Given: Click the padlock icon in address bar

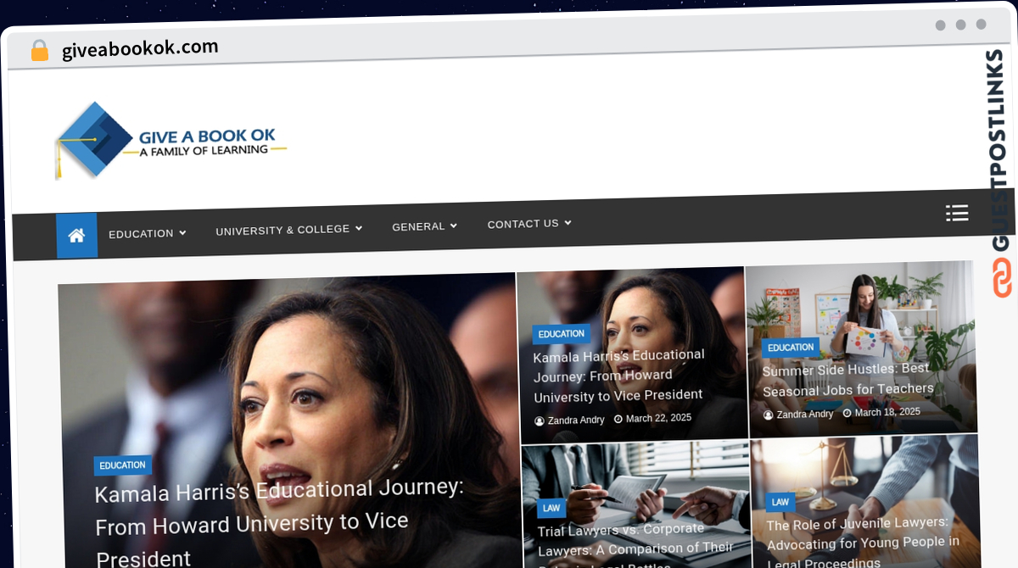Looking at the screenshot, I should coord(39,50).
